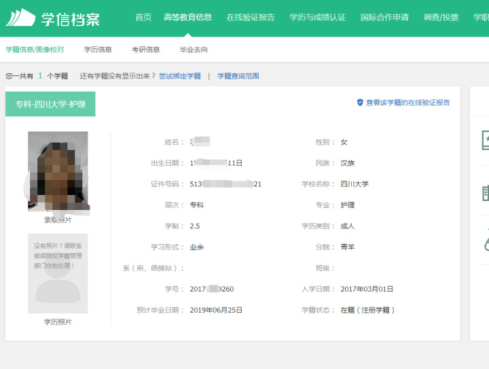This screenshot has width=489, height=369.
Task: Click the 录取照片 admission photo
Action: 58,171
